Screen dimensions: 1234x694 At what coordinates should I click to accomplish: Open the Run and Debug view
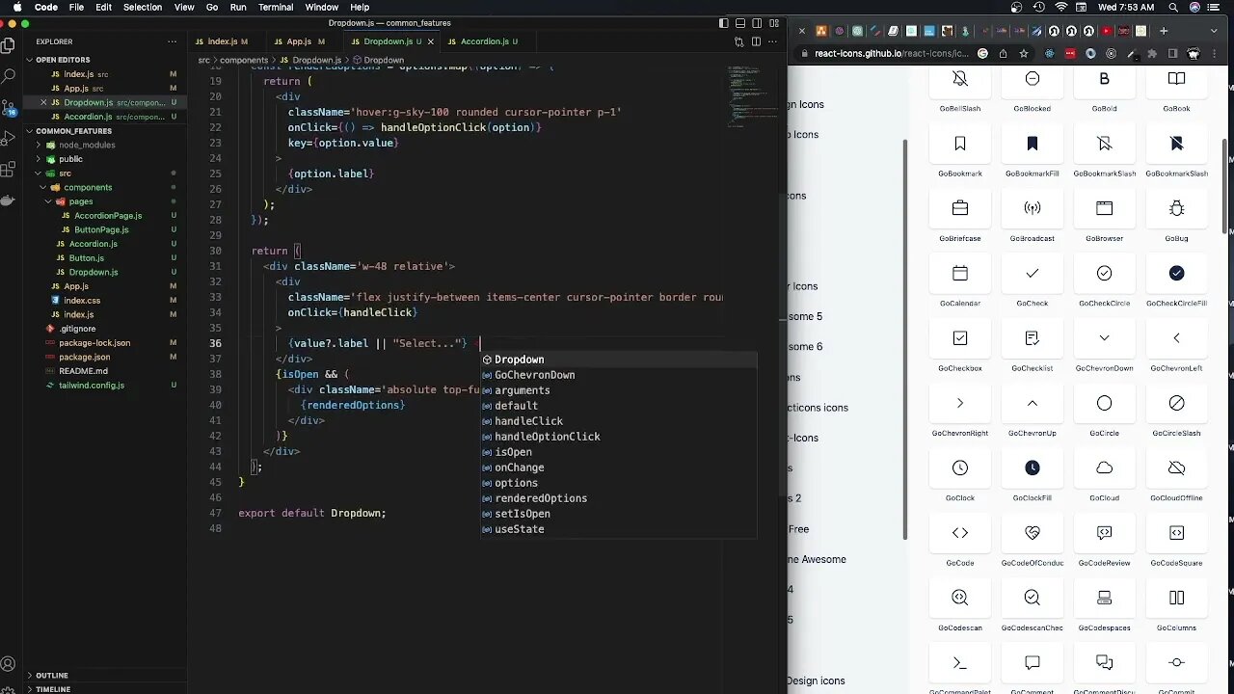[x=10, y=138]
